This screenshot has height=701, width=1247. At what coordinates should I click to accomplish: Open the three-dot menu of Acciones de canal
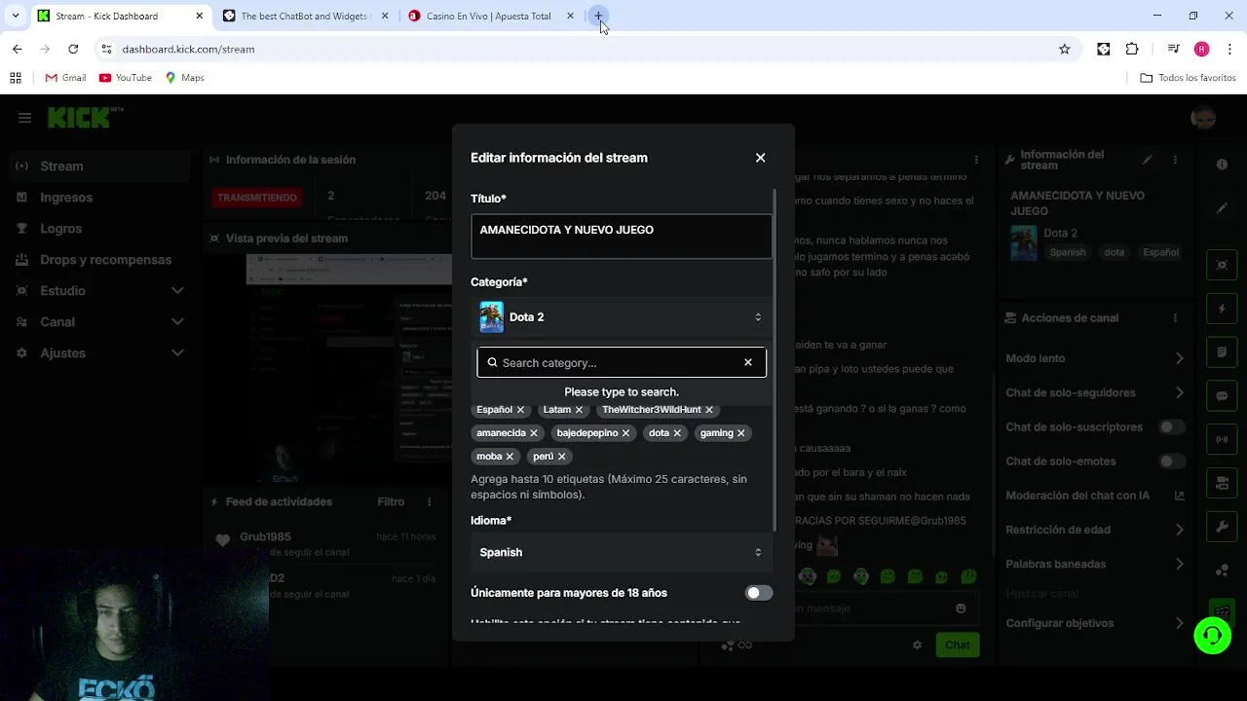point(1175,318)
